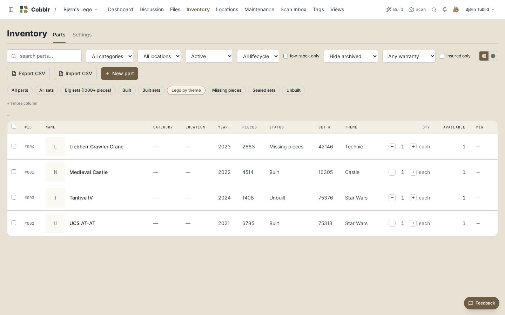The width and height of the screenshot is (505, 315).
Task: Click the user avatar icon
Action: 456,9
